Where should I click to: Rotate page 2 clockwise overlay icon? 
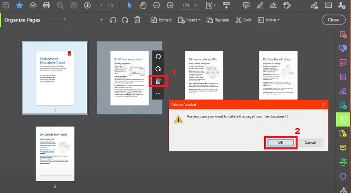[158, 69]
